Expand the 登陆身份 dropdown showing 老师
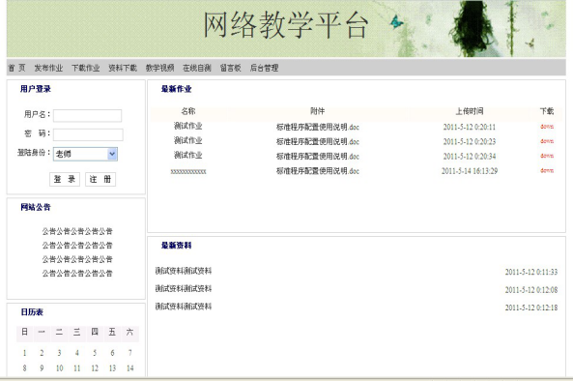 click(x=85, y=154)
